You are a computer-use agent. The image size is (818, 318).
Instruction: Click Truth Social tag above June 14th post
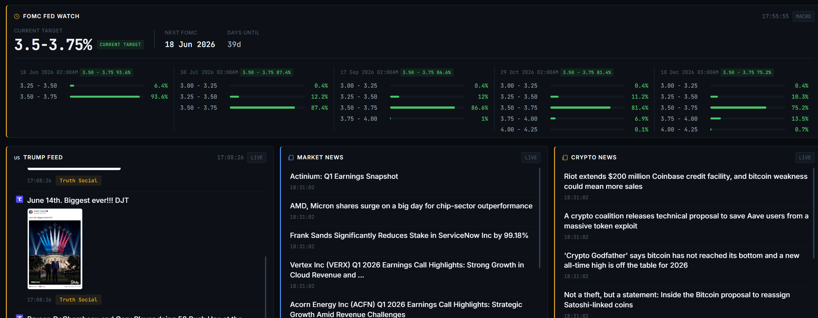pos(78,180)
